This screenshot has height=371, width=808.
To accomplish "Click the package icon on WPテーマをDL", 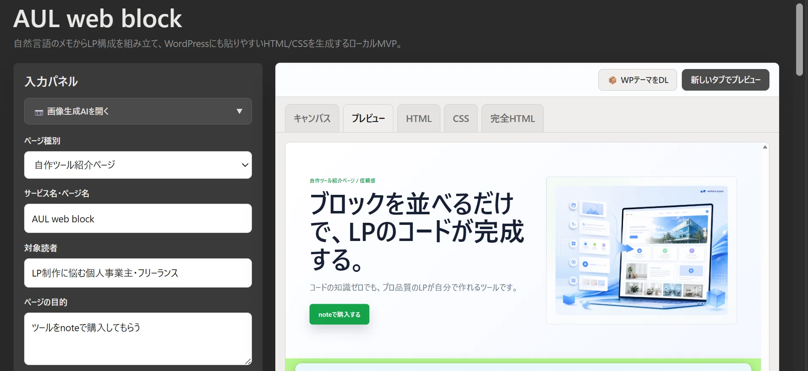I will coord(612,80).
